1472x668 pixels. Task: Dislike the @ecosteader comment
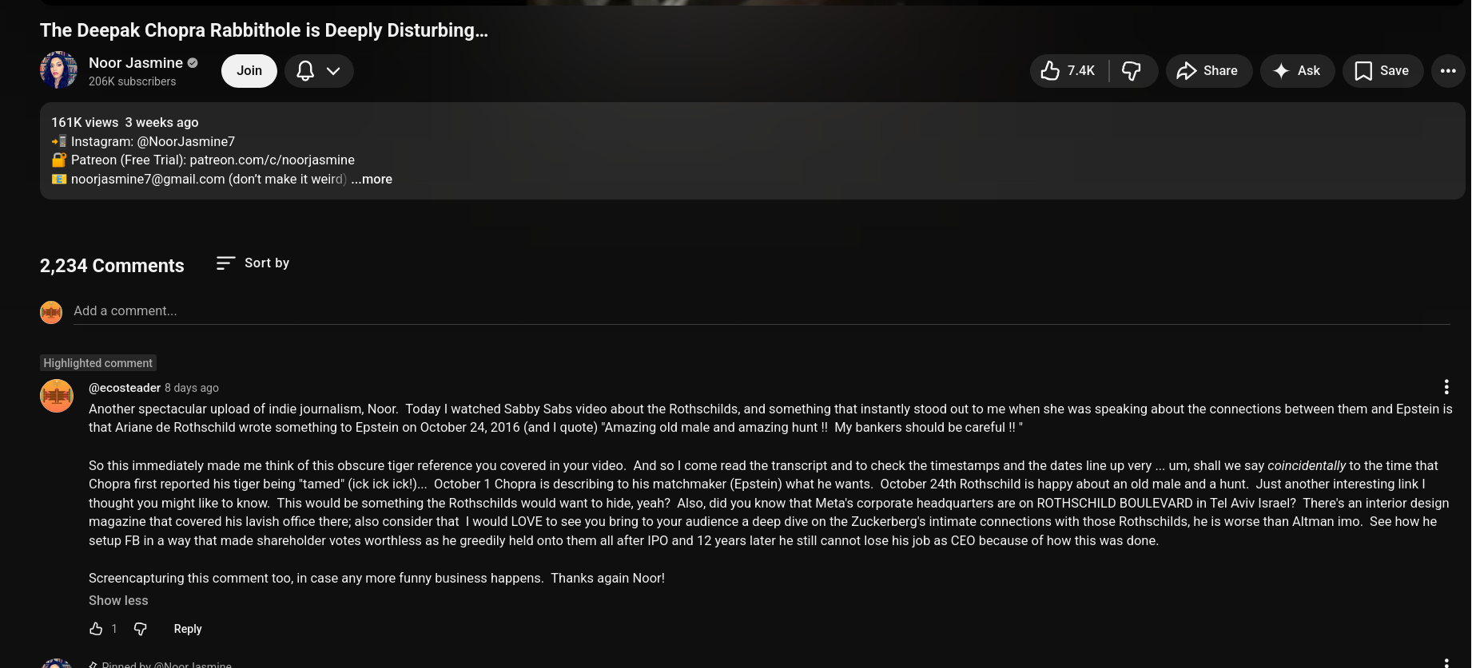[x=141, y=629]
